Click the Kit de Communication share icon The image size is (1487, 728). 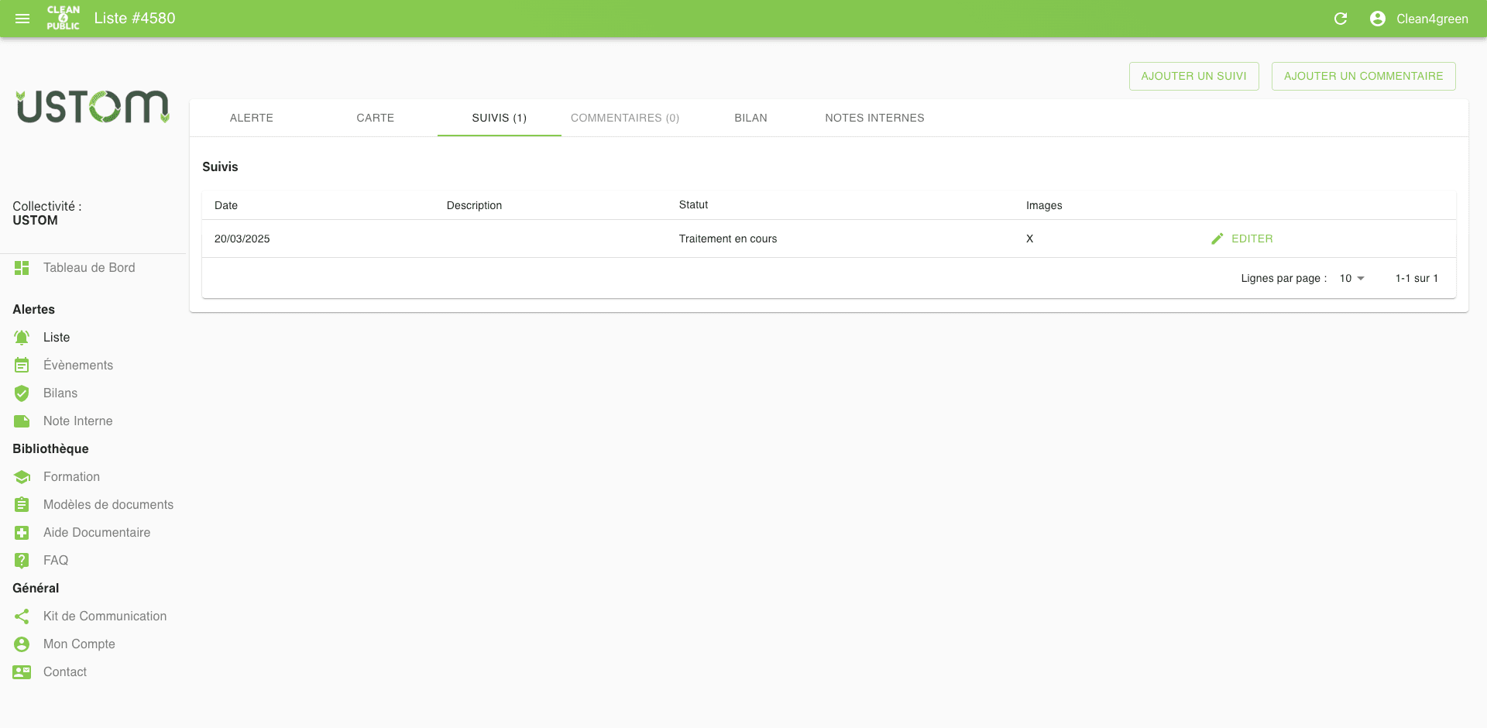[22, 616]
